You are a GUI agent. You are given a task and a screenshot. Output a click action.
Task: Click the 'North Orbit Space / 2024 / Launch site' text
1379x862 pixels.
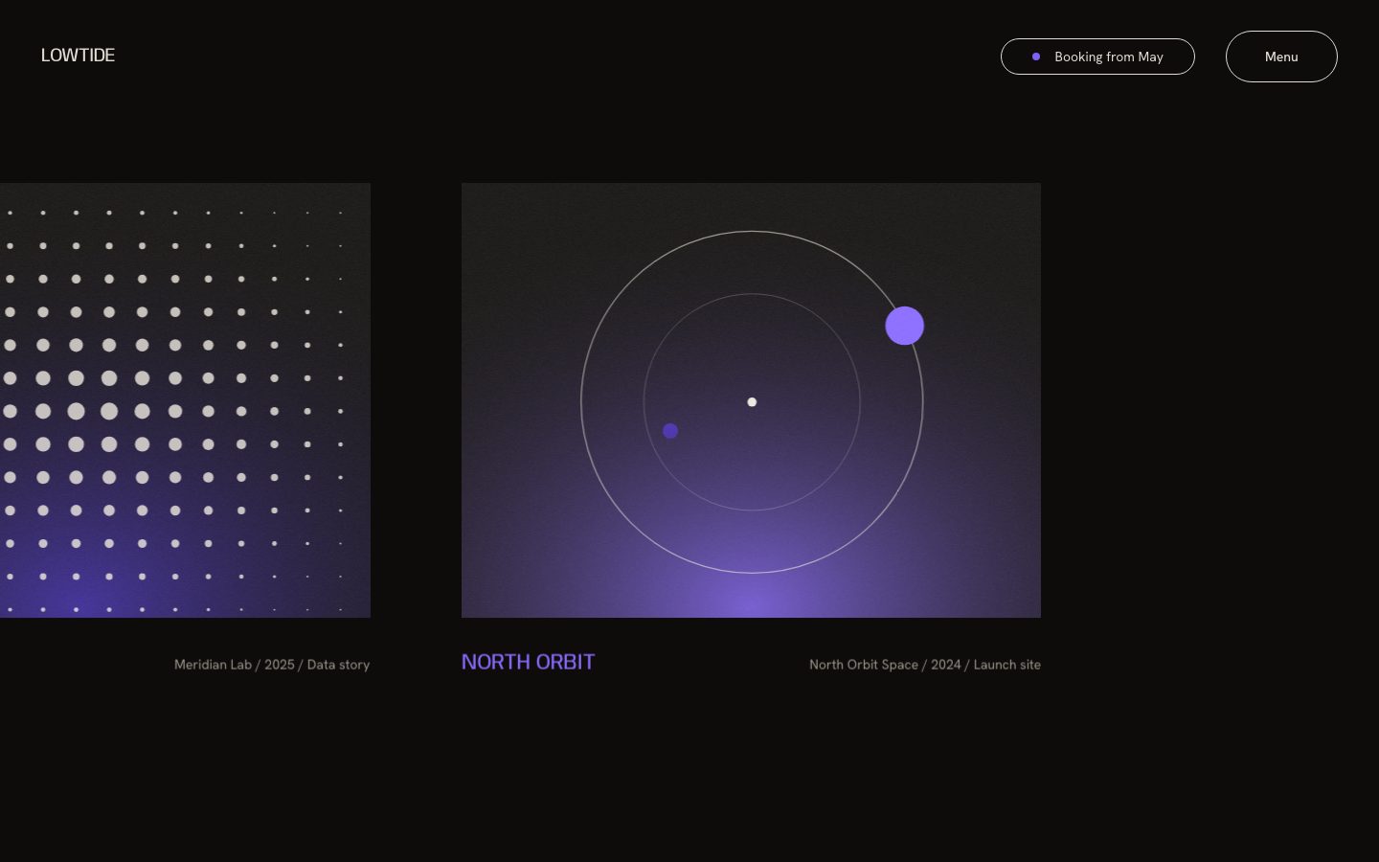pos(925,665)
